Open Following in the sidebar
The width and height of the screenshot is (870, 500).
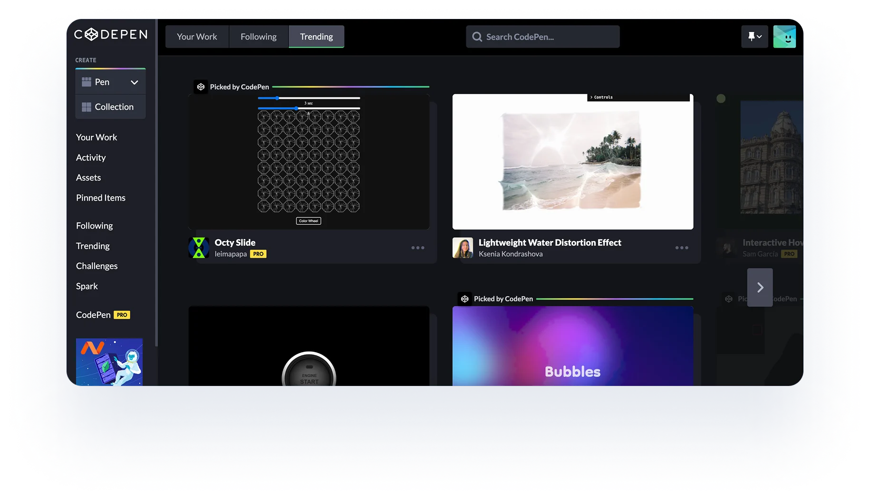[x=95, y=226]
